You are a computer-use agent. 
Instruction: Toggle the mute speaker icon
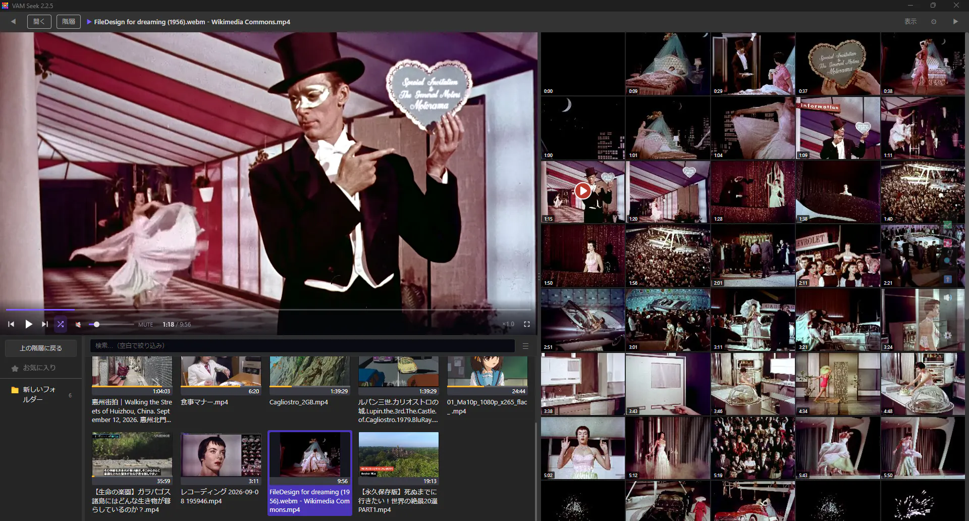(78, 325)
